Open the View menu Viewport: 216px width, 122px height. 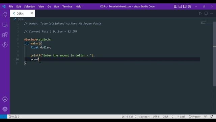click(41, 6)
